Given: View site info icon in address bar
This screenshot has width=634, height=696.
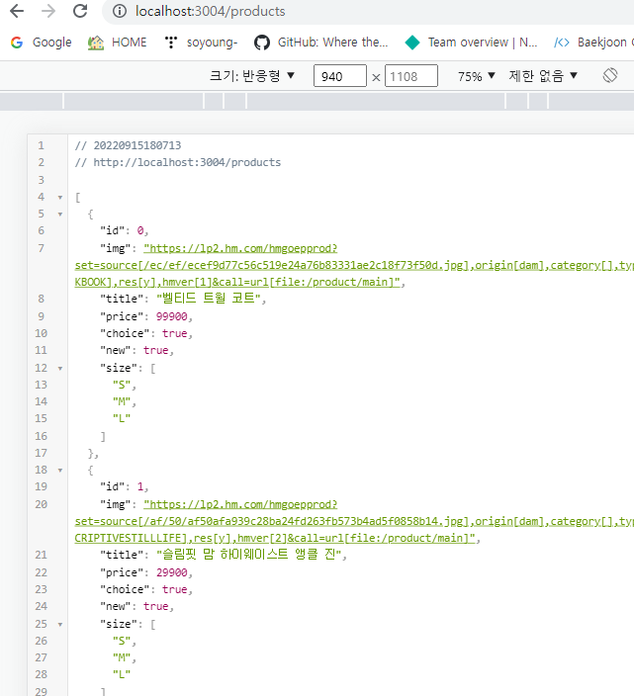Looking at the screenshot, I should [119, 11].
